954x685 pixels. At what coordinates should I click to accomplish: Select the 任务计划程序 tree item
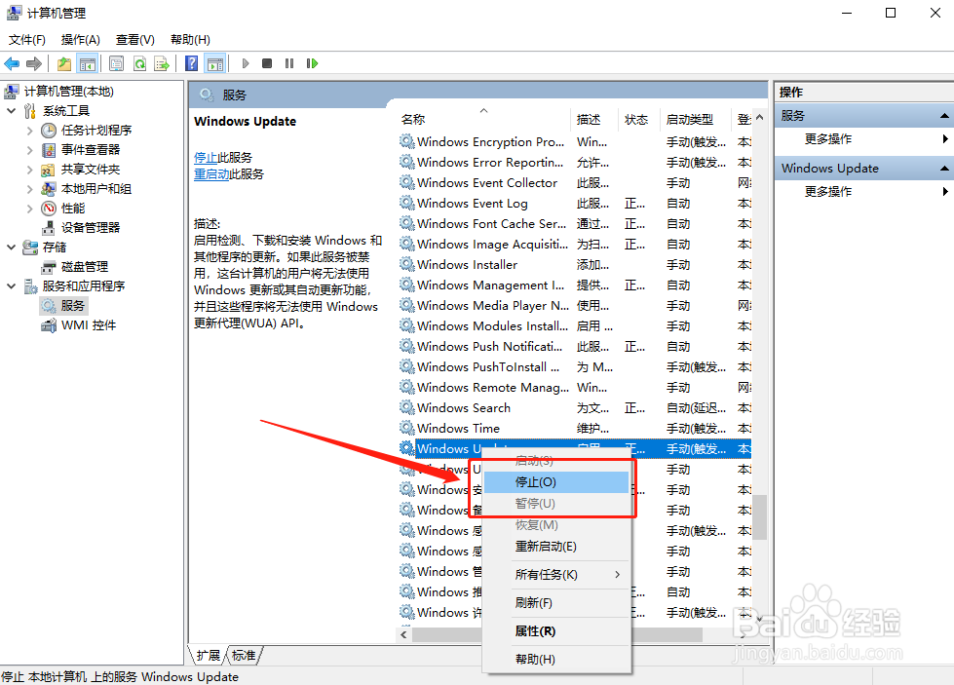tap(96, 131)
